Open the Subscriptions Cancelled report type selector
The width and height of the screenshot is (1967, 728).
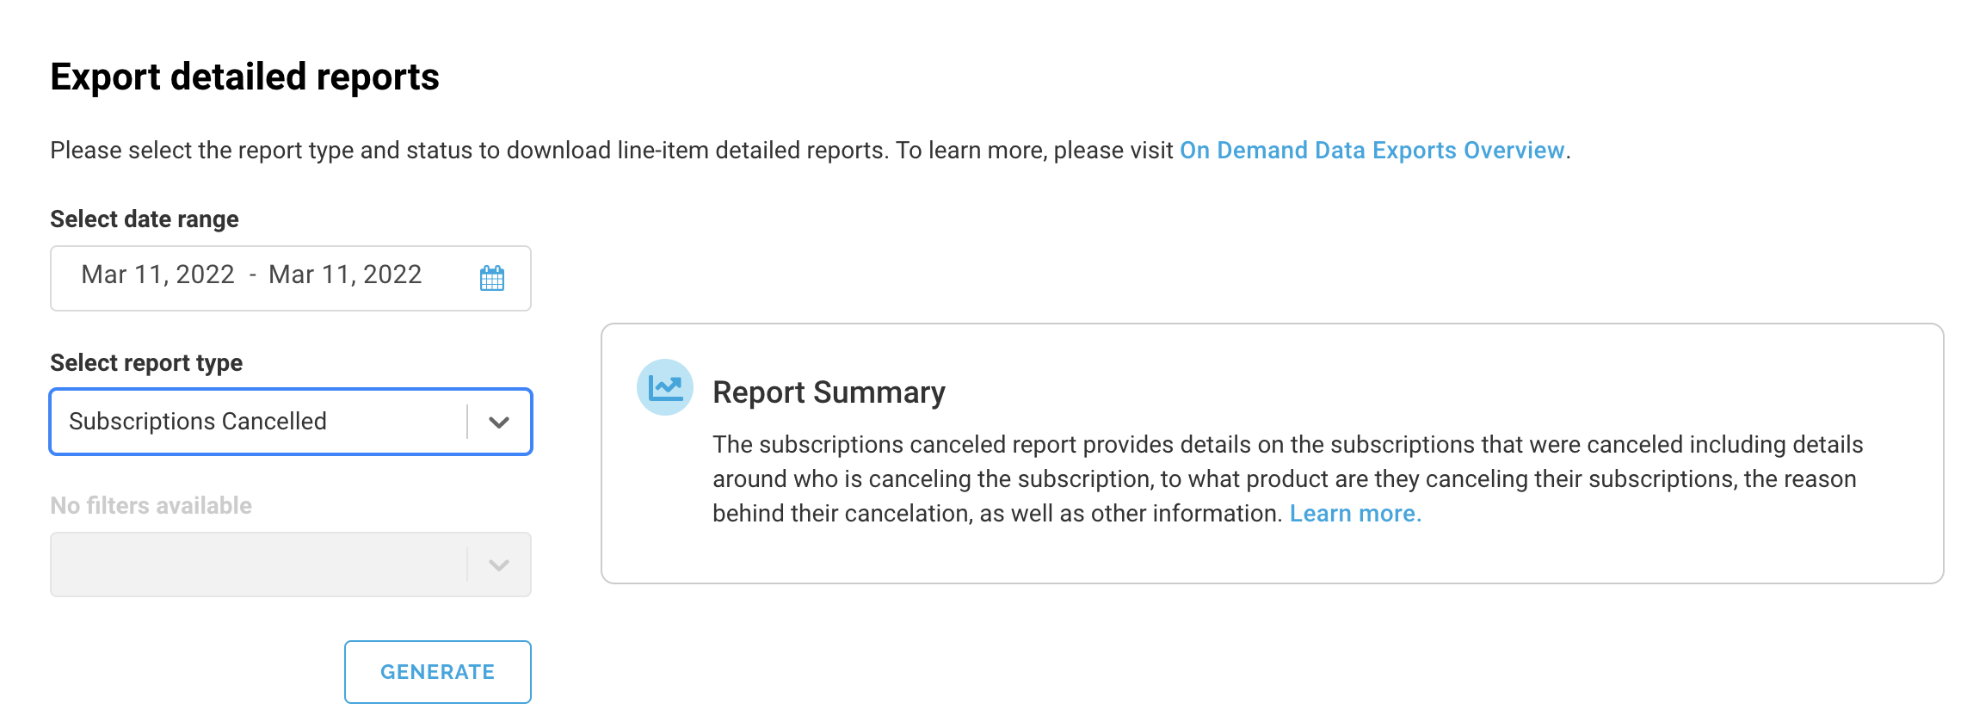291,422
